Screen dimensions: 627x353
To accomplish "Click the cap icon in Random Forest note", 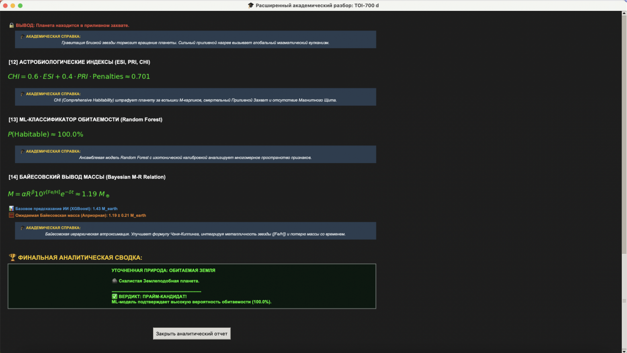I will point(23,152).
